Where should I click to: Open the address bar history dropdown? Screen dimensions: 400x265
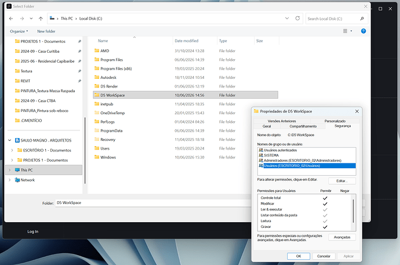coord(287,19)
